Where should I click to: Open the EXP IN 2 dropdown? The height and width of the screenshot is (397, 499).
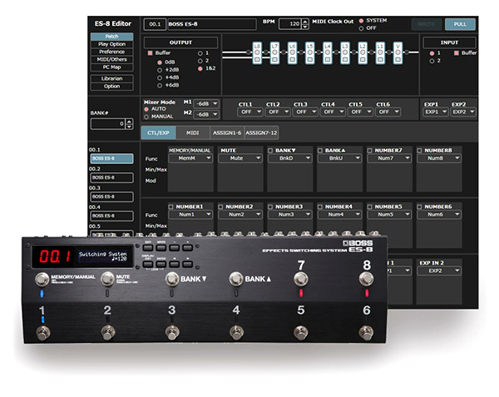tap(439, 271)
